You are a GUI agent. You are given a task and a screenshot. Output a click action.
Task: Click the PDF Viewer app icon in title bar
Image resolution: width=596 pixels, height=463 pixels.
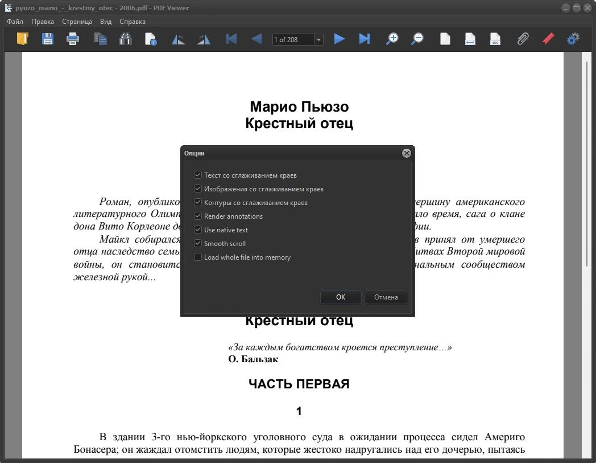(x=8, y=7)
